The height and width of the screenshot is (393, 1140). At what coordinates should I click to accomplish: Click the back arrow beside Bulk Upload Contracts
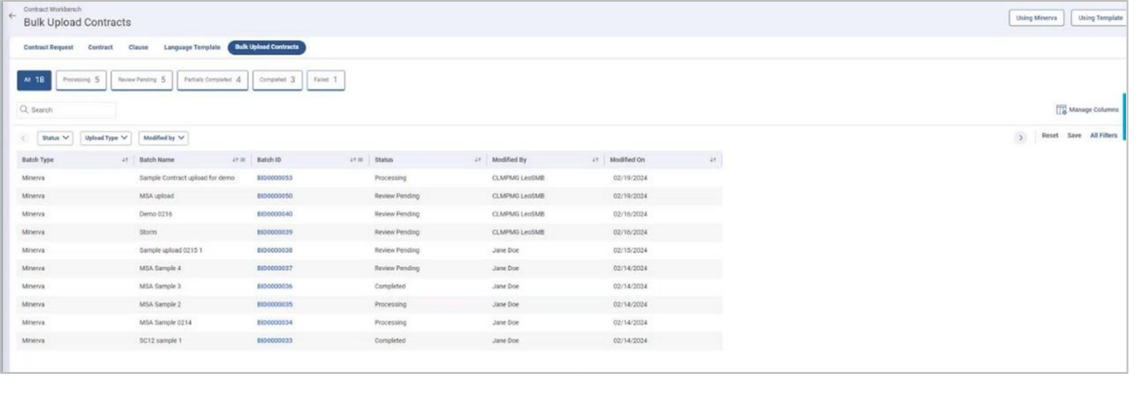tap(11, 17)
